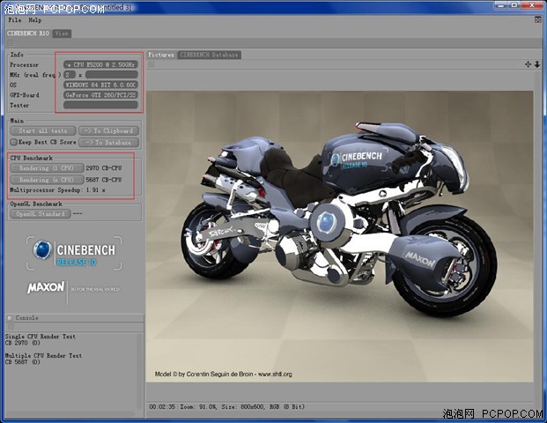
Task: Open the Help menu
Action: pyautogui.click(x=35, y=20)
